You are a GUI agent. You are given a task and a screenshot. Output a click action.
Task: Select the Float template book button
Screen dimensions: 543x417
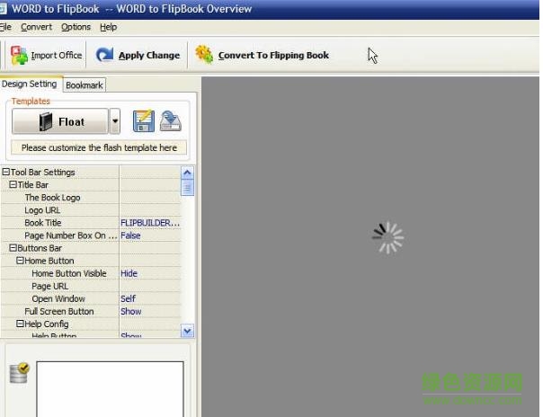[60, 121]
